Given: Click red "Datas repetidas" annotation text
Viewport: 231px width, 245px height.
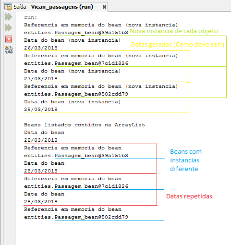Looking at the screenshot, I should coord(189,196).
